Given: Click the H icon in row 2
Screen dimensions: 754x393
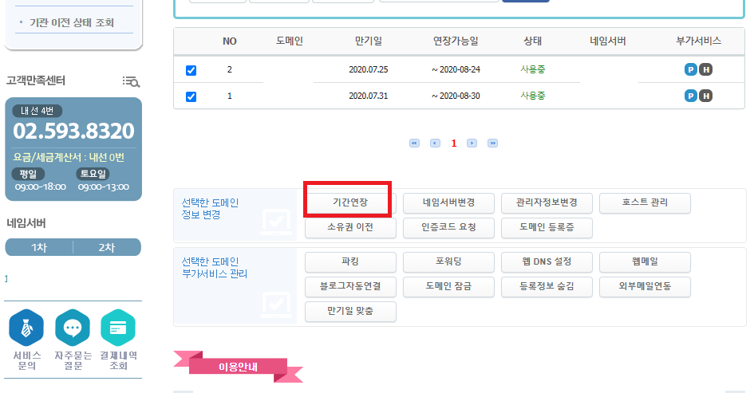Looking at the screenshot, I should pyautogui.click(x=705, y=69).
